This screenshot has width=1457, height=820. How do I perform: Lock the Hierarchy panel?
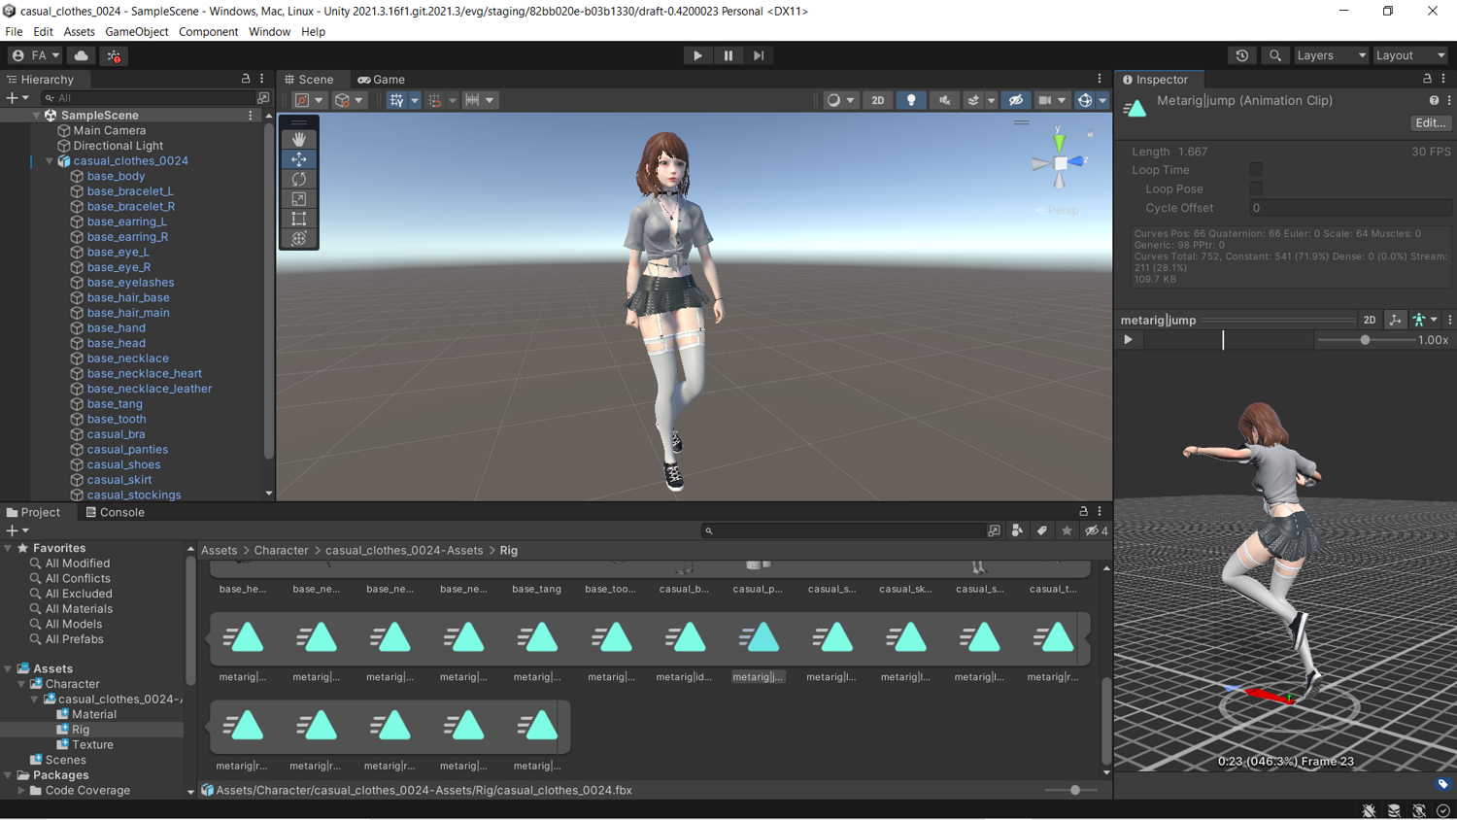click(246, 79)
